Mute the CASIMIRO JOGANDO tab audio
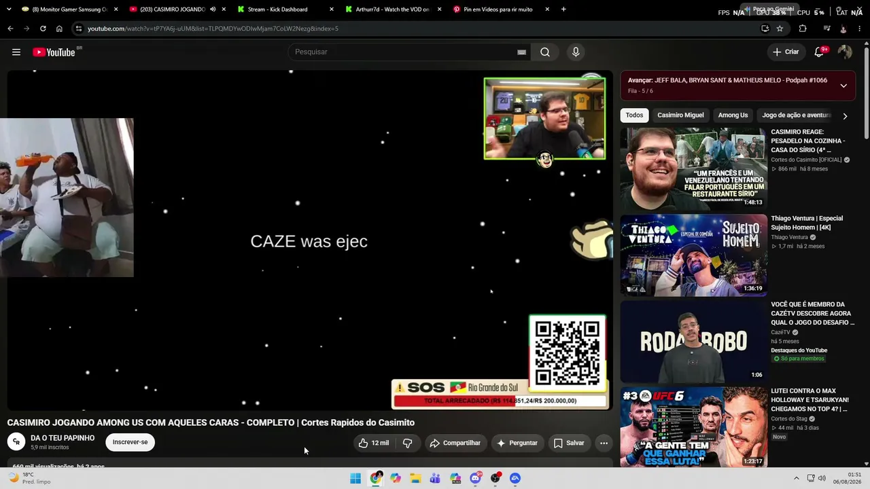Image resolution: width=870 pixels, height=489 pixels. (x=213, y=10)
